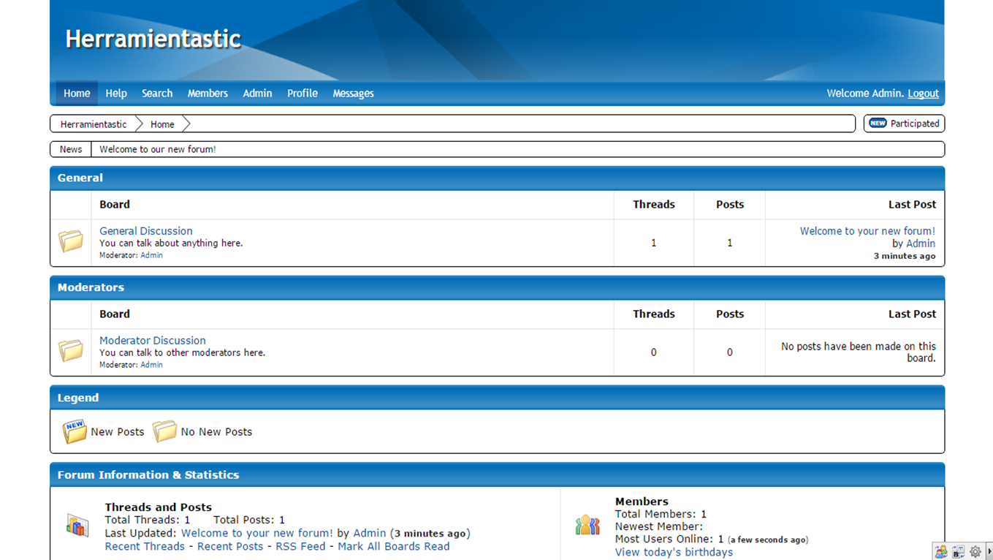Click the General Discussion folder icon
993x560 pixels.
coord(71,241)
